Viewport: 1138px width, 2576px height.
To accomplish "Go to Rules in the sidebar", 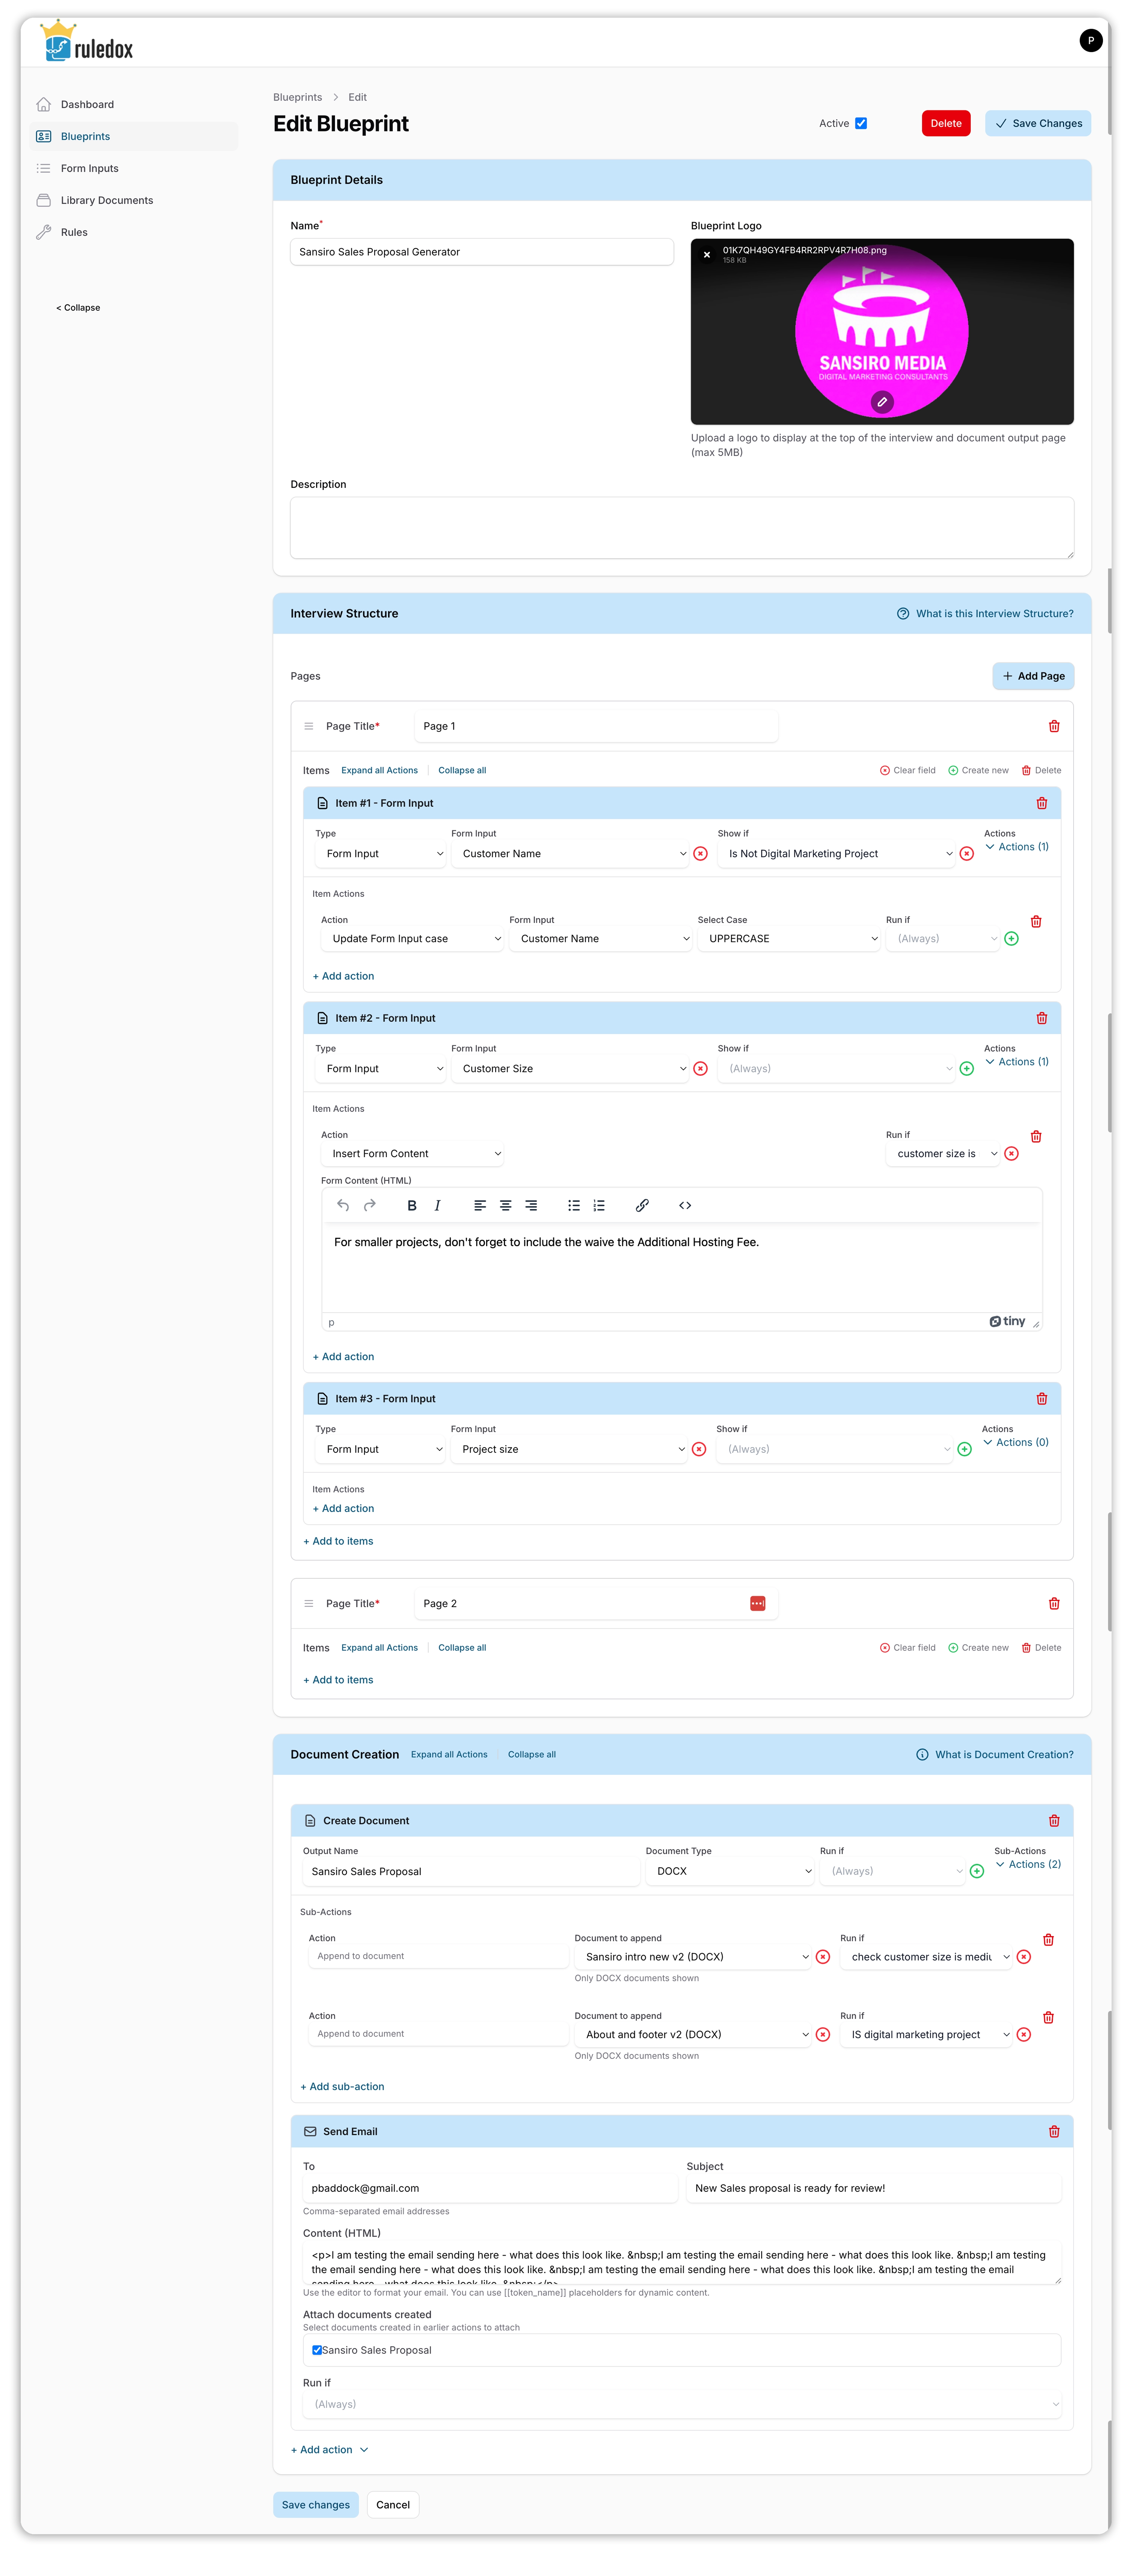I will pos(74,232).
